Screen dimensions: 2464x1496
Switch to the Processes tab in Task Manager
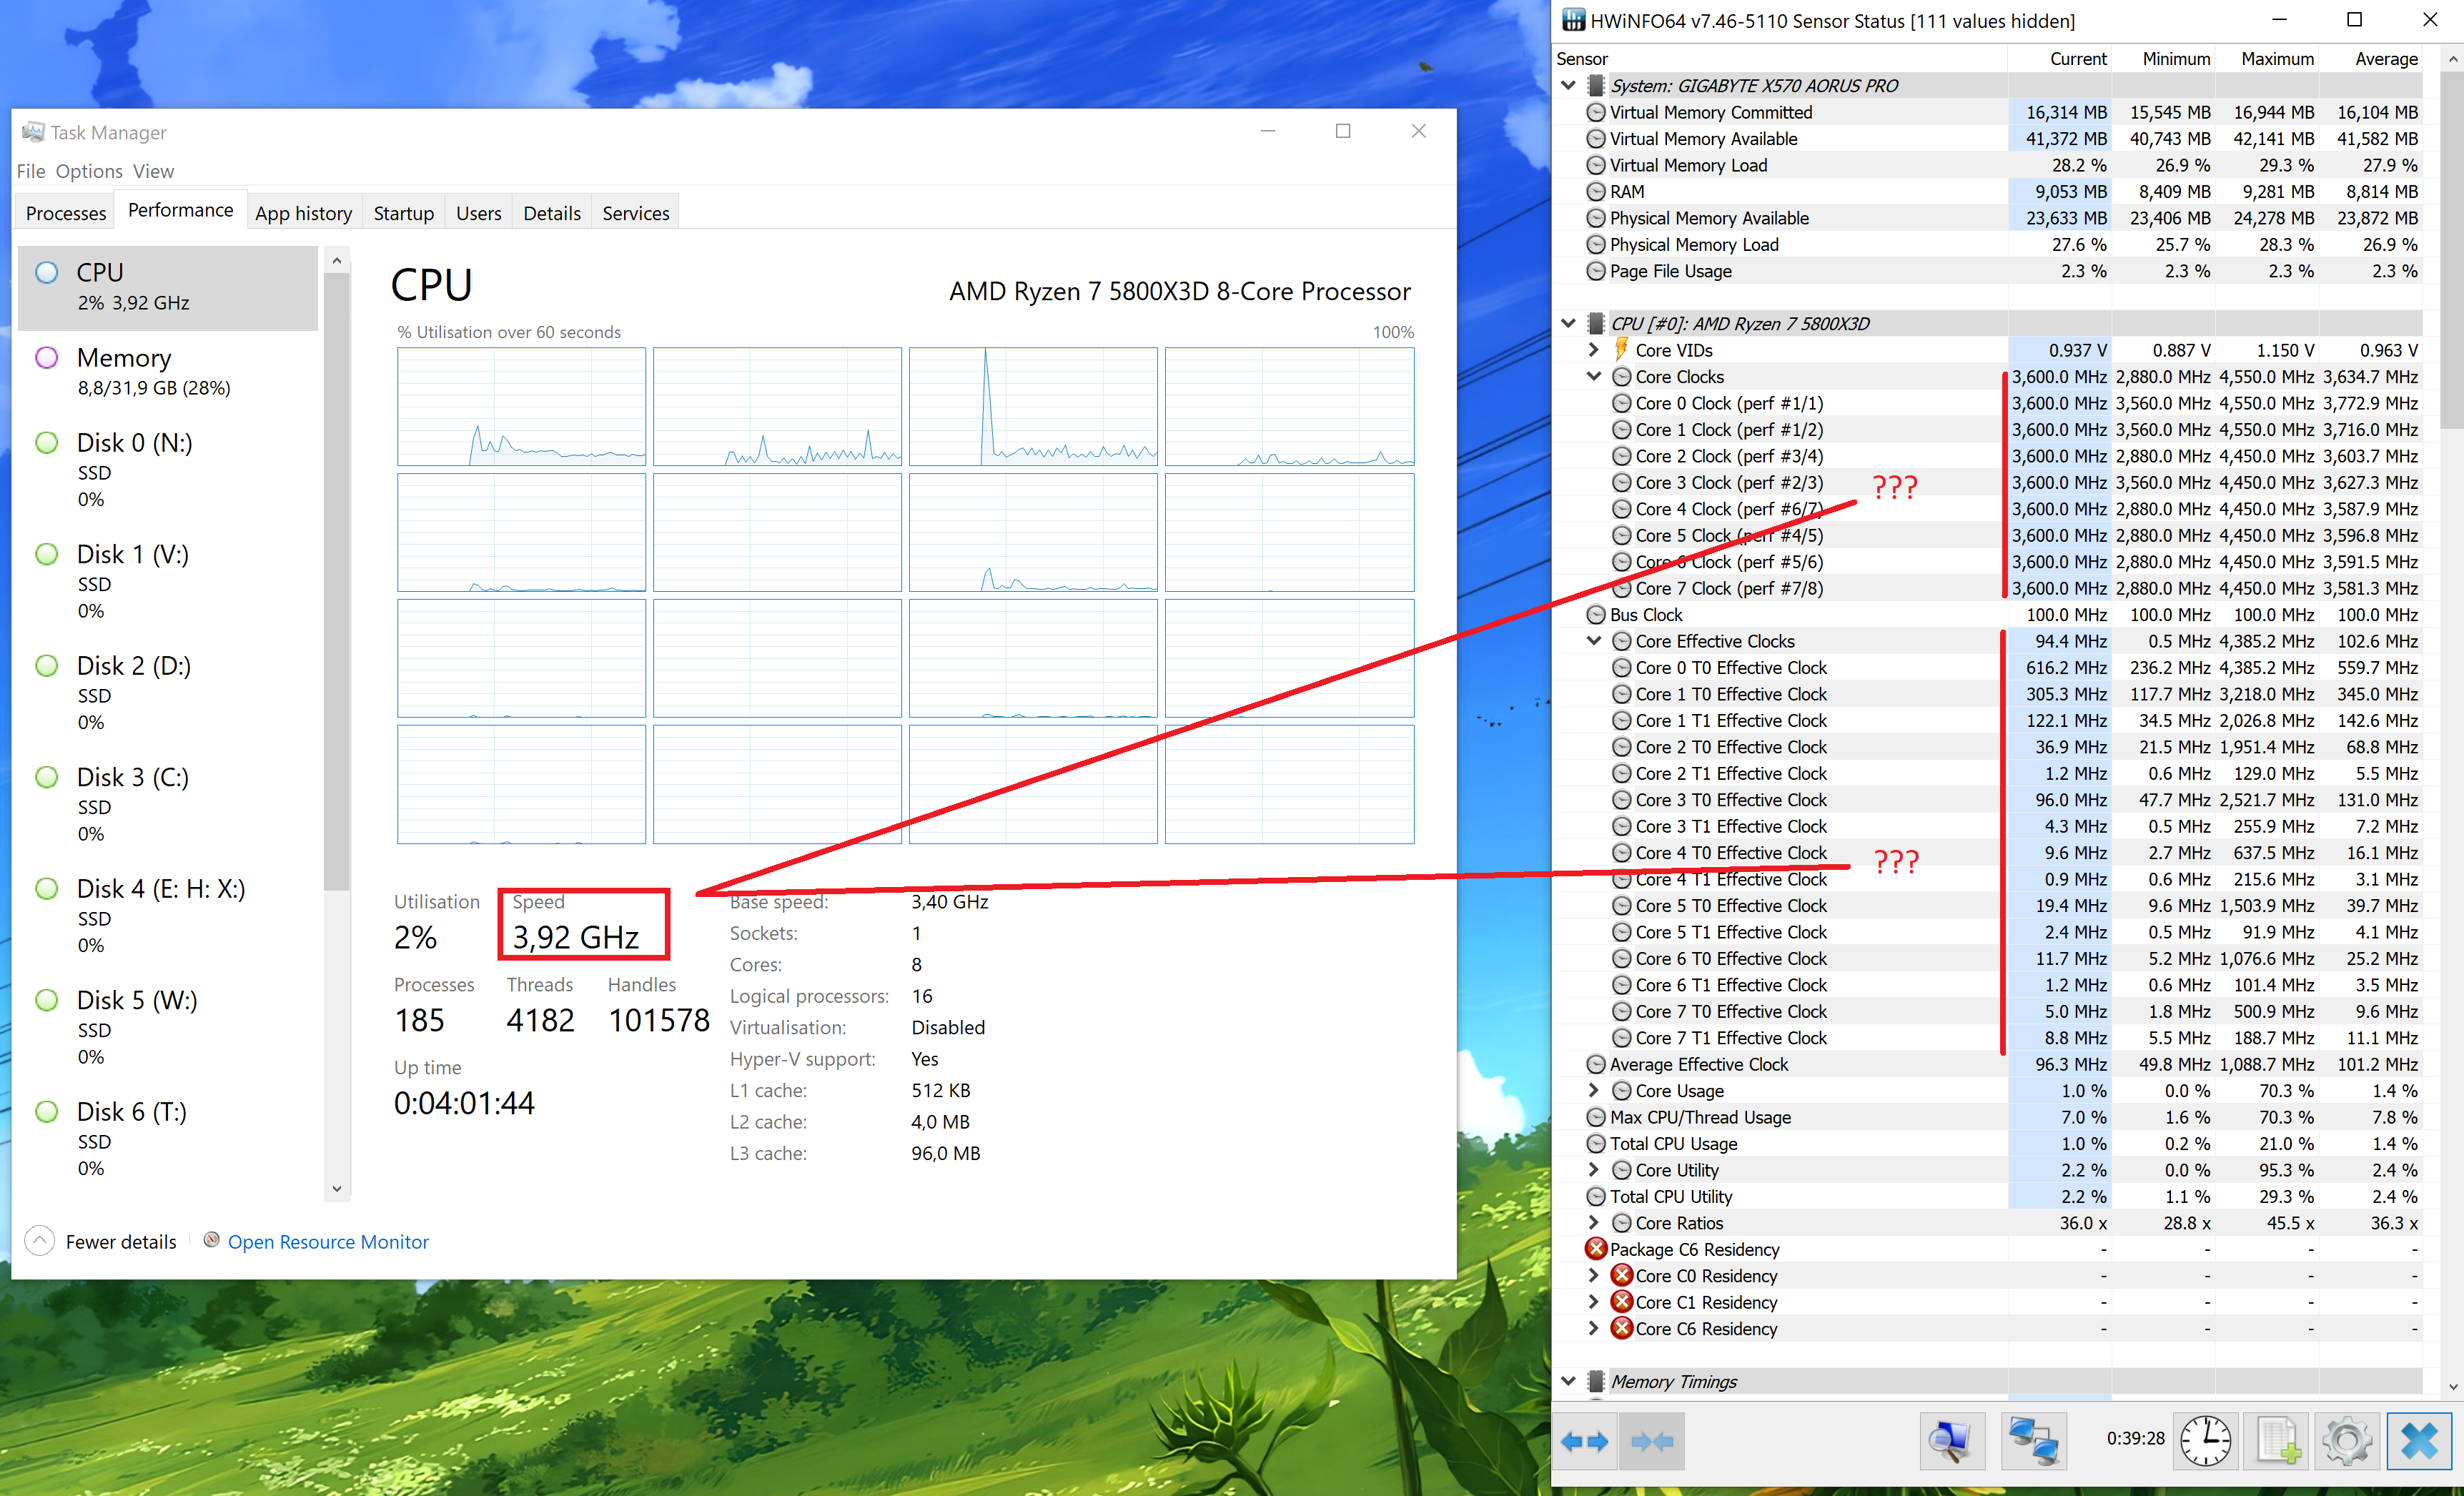coord(66,213)
